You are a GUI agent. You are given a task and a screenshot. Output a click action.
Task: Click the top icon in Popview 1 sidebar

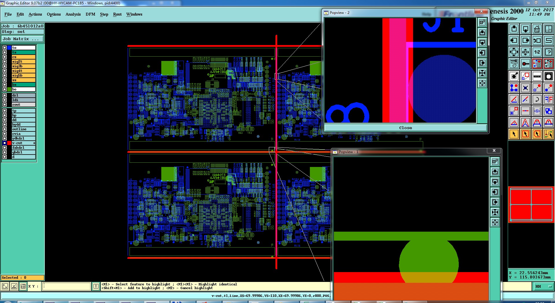[x=495, y=161]
